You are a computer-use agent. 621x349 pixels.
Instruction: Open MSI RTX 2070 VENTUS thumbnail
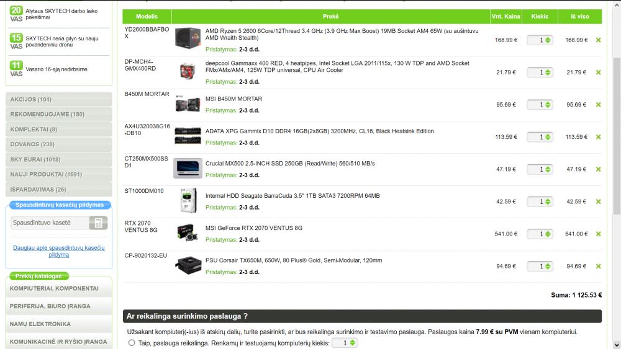188,233
